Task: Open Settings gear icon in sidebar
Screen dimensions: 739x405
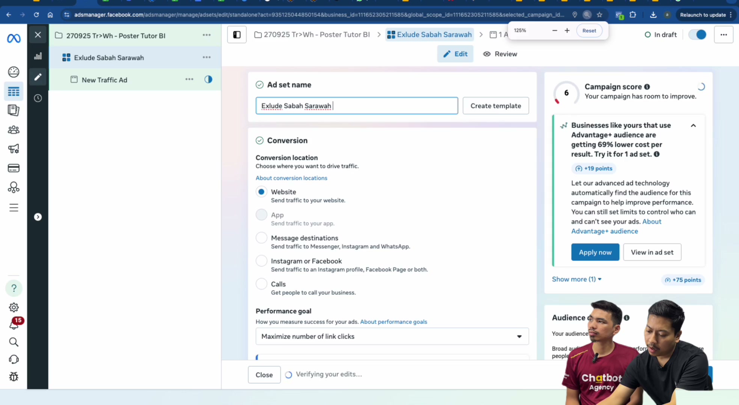Action: tap(14, 307)
